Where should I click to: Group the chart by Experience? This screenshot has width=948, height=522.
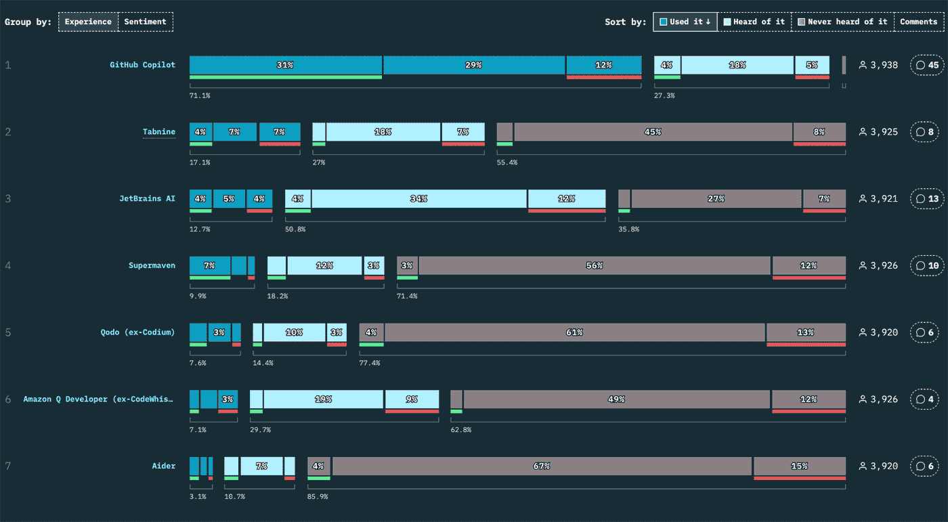pos(88,22)
